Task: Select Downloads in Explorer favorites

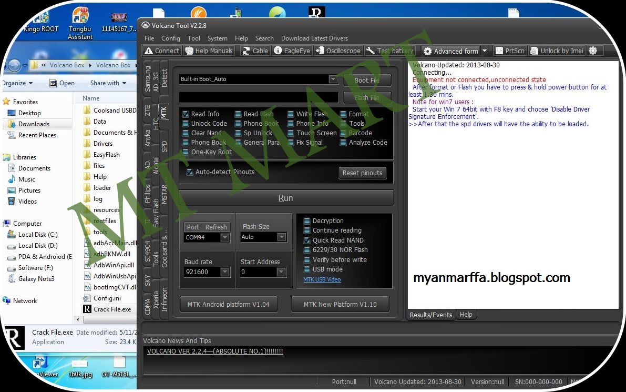Action: [x=34, y=124]
